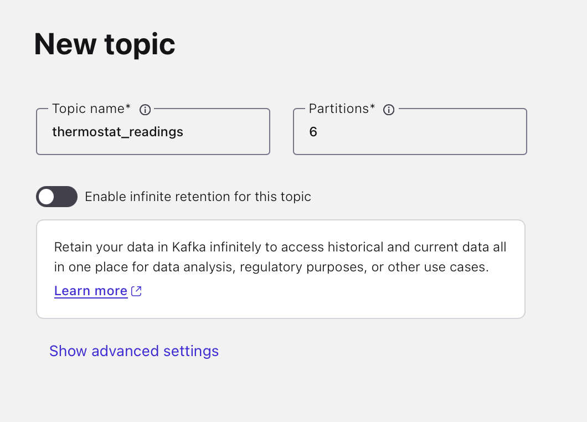
Task: Click the partition count value 6
Action: click(313, 132)
